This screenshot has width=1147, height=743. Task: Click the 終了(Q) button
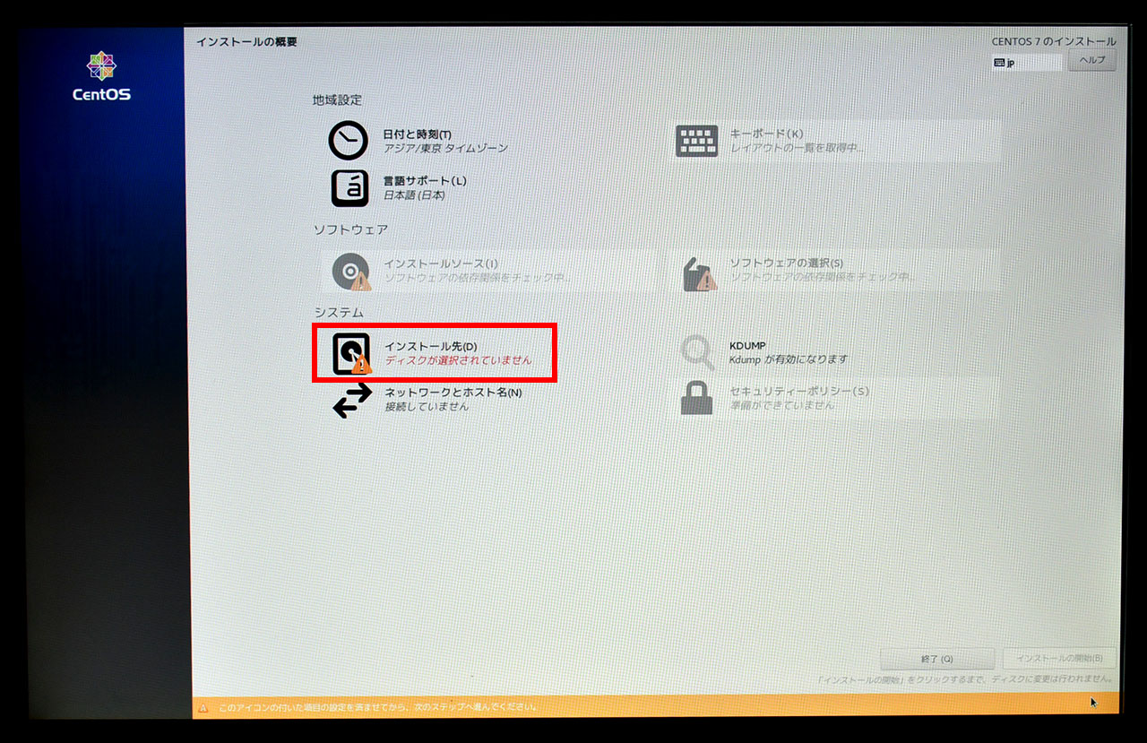tap(937, 659)
